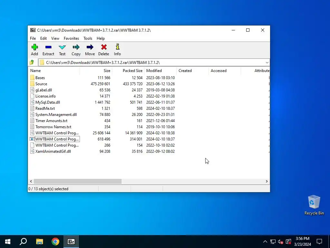Sort files by Size column header
Viewport: 330px width, 248px height.
(x=96, y=71)
